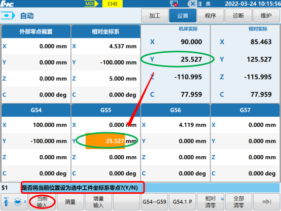
Task: Switch to the 程序 tab
Action: coord(210,16)
